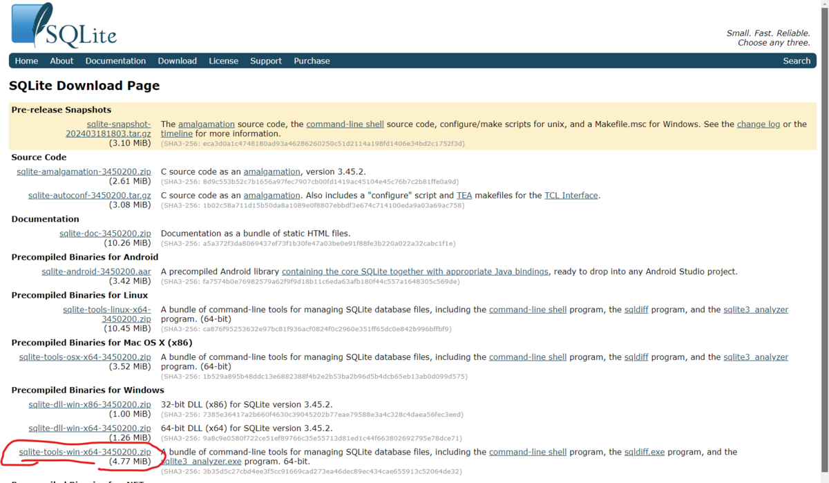Open the Home menu item
This screenshot has width=829, height=483.
[x=26, y=61]
